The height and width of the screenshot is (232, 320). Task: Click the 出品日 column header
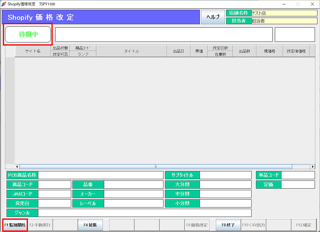point(178,51)
